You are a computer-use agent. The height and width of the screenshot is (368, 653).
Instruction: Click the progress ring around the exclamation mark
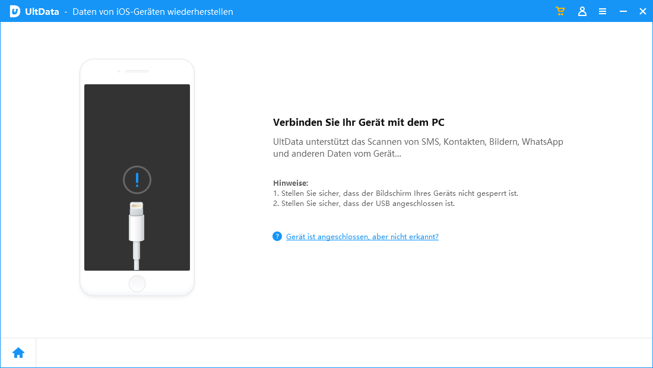pyautogui.click(x=137, y=167)
